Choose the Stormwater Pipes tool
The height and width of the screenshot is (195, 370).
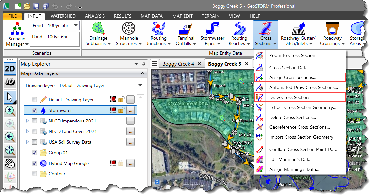coord(212,34)
